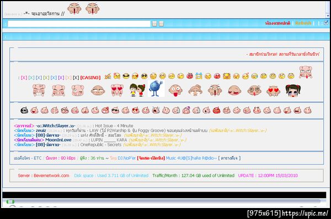Click into the chat message input field
The width and height of the screenshot is (331, 219).
tap(79, 24)
